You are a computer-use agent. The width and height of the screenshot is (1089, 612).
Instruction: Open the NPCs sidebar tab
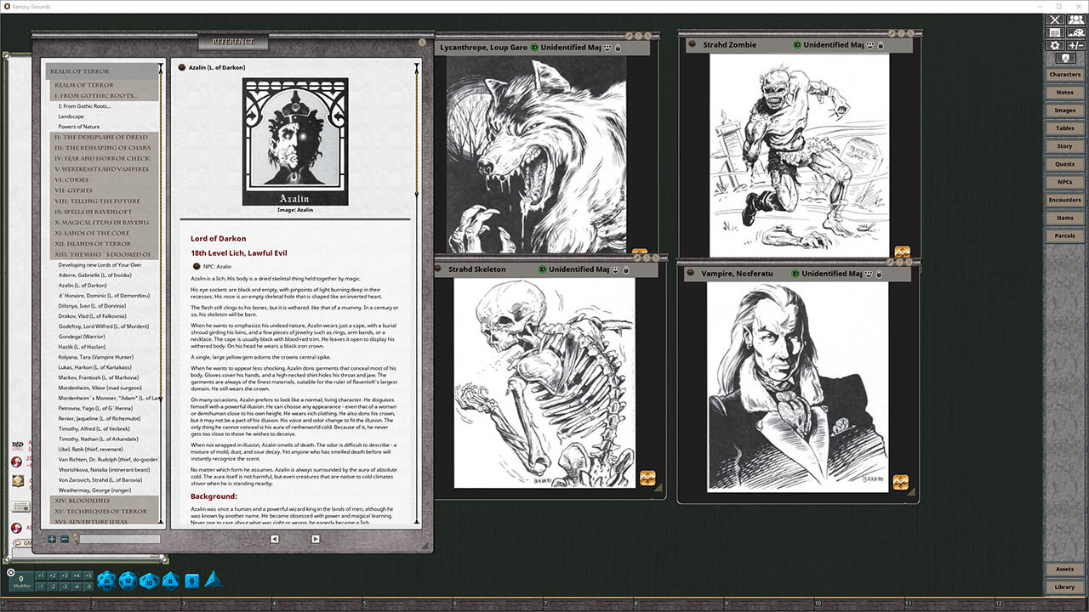coord(1064,182)
